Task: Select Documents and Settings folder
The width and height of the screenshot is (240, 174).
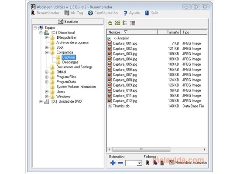Action: (x=74, y=67)
